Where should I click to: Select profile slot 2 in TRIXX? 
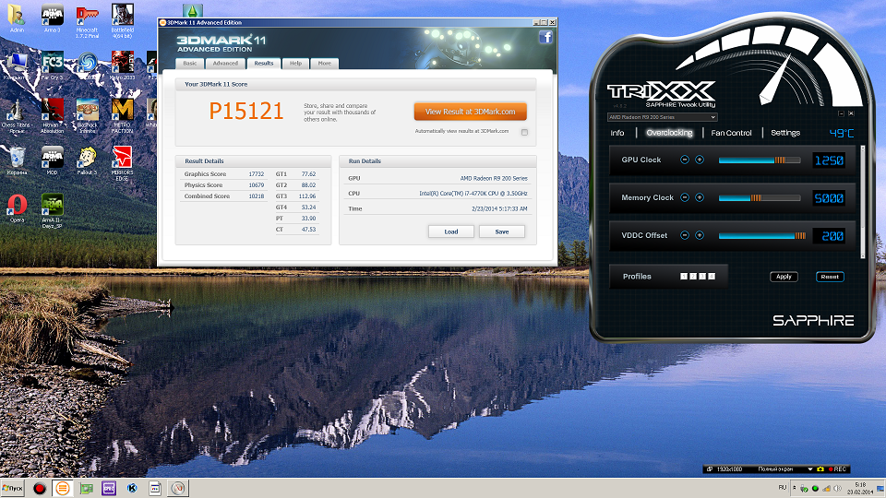click(x=693, y=276)
